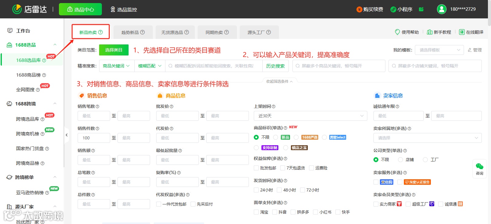
Task: Select 工厂 company type radio
Action: pos(425,160)
